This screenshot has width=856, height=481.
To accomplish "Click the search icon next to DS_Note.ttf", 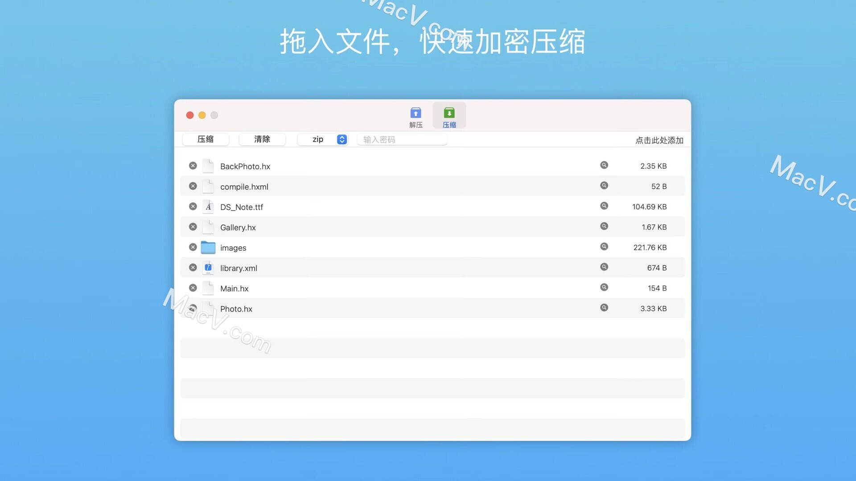I will coord(604,206).
